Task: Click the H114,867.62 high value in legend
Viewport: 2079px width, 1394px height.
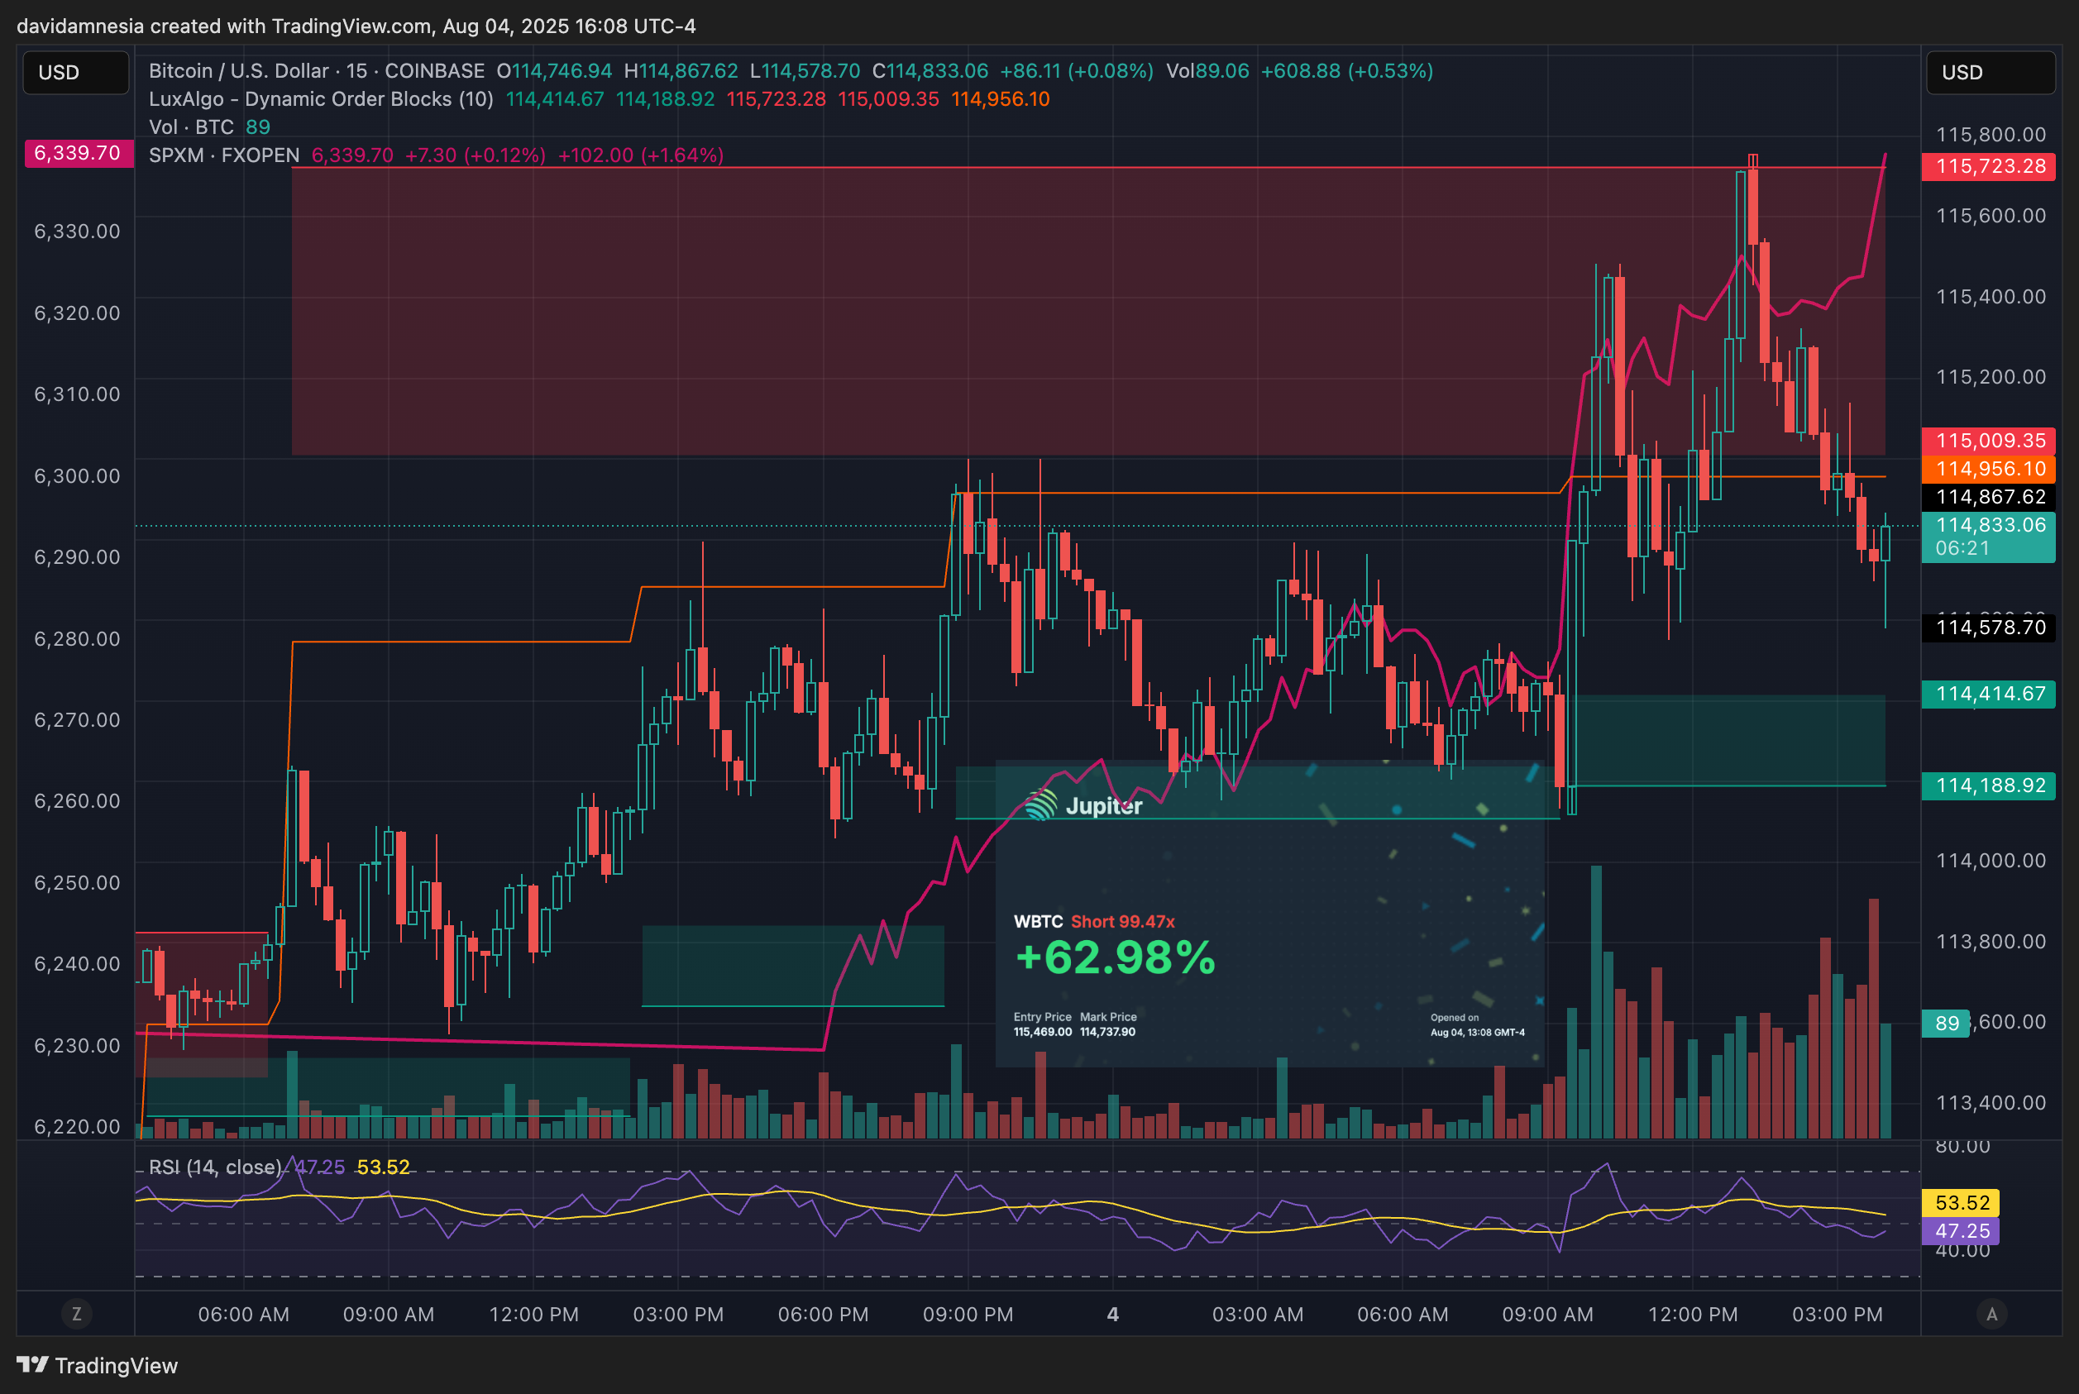Action: [x=681, y=71]
